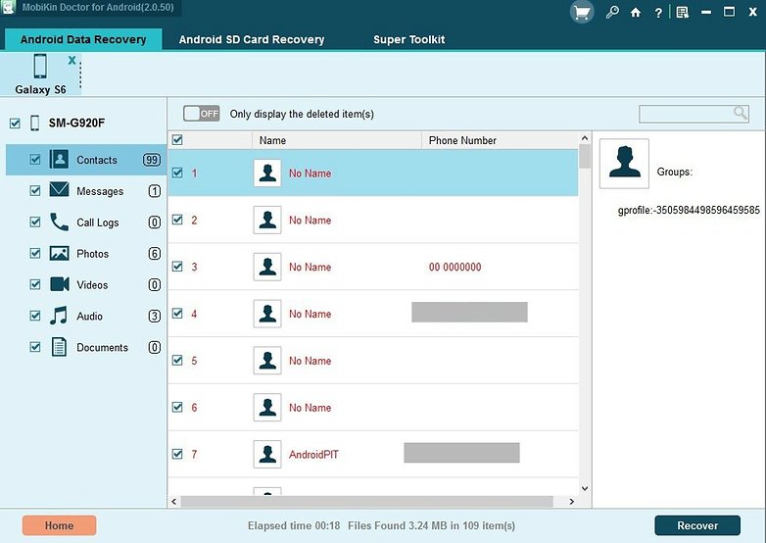
Task: Open the Photos category in sidebar
Action: pos(92,254)
